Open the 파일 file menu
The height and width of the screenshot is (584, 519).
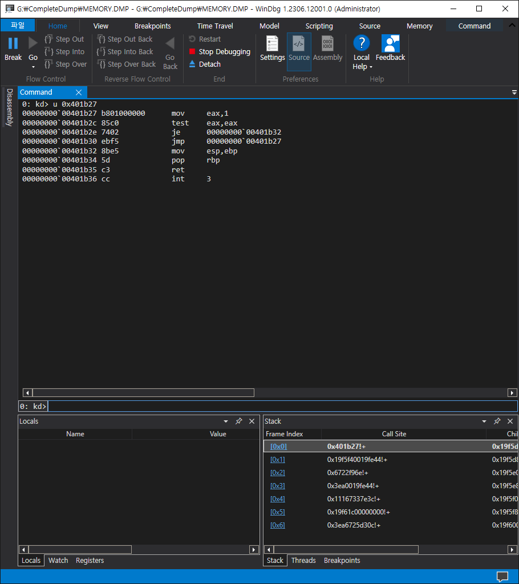(x=18, y=25)
